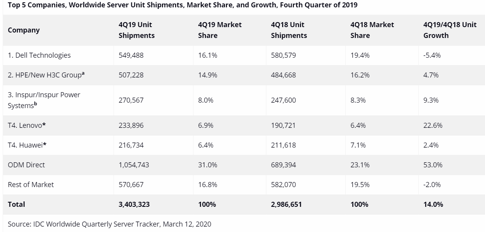Click the Total row label
This screenshot has width=485, height=232.
pyautogui.click(x=16, y=204)
